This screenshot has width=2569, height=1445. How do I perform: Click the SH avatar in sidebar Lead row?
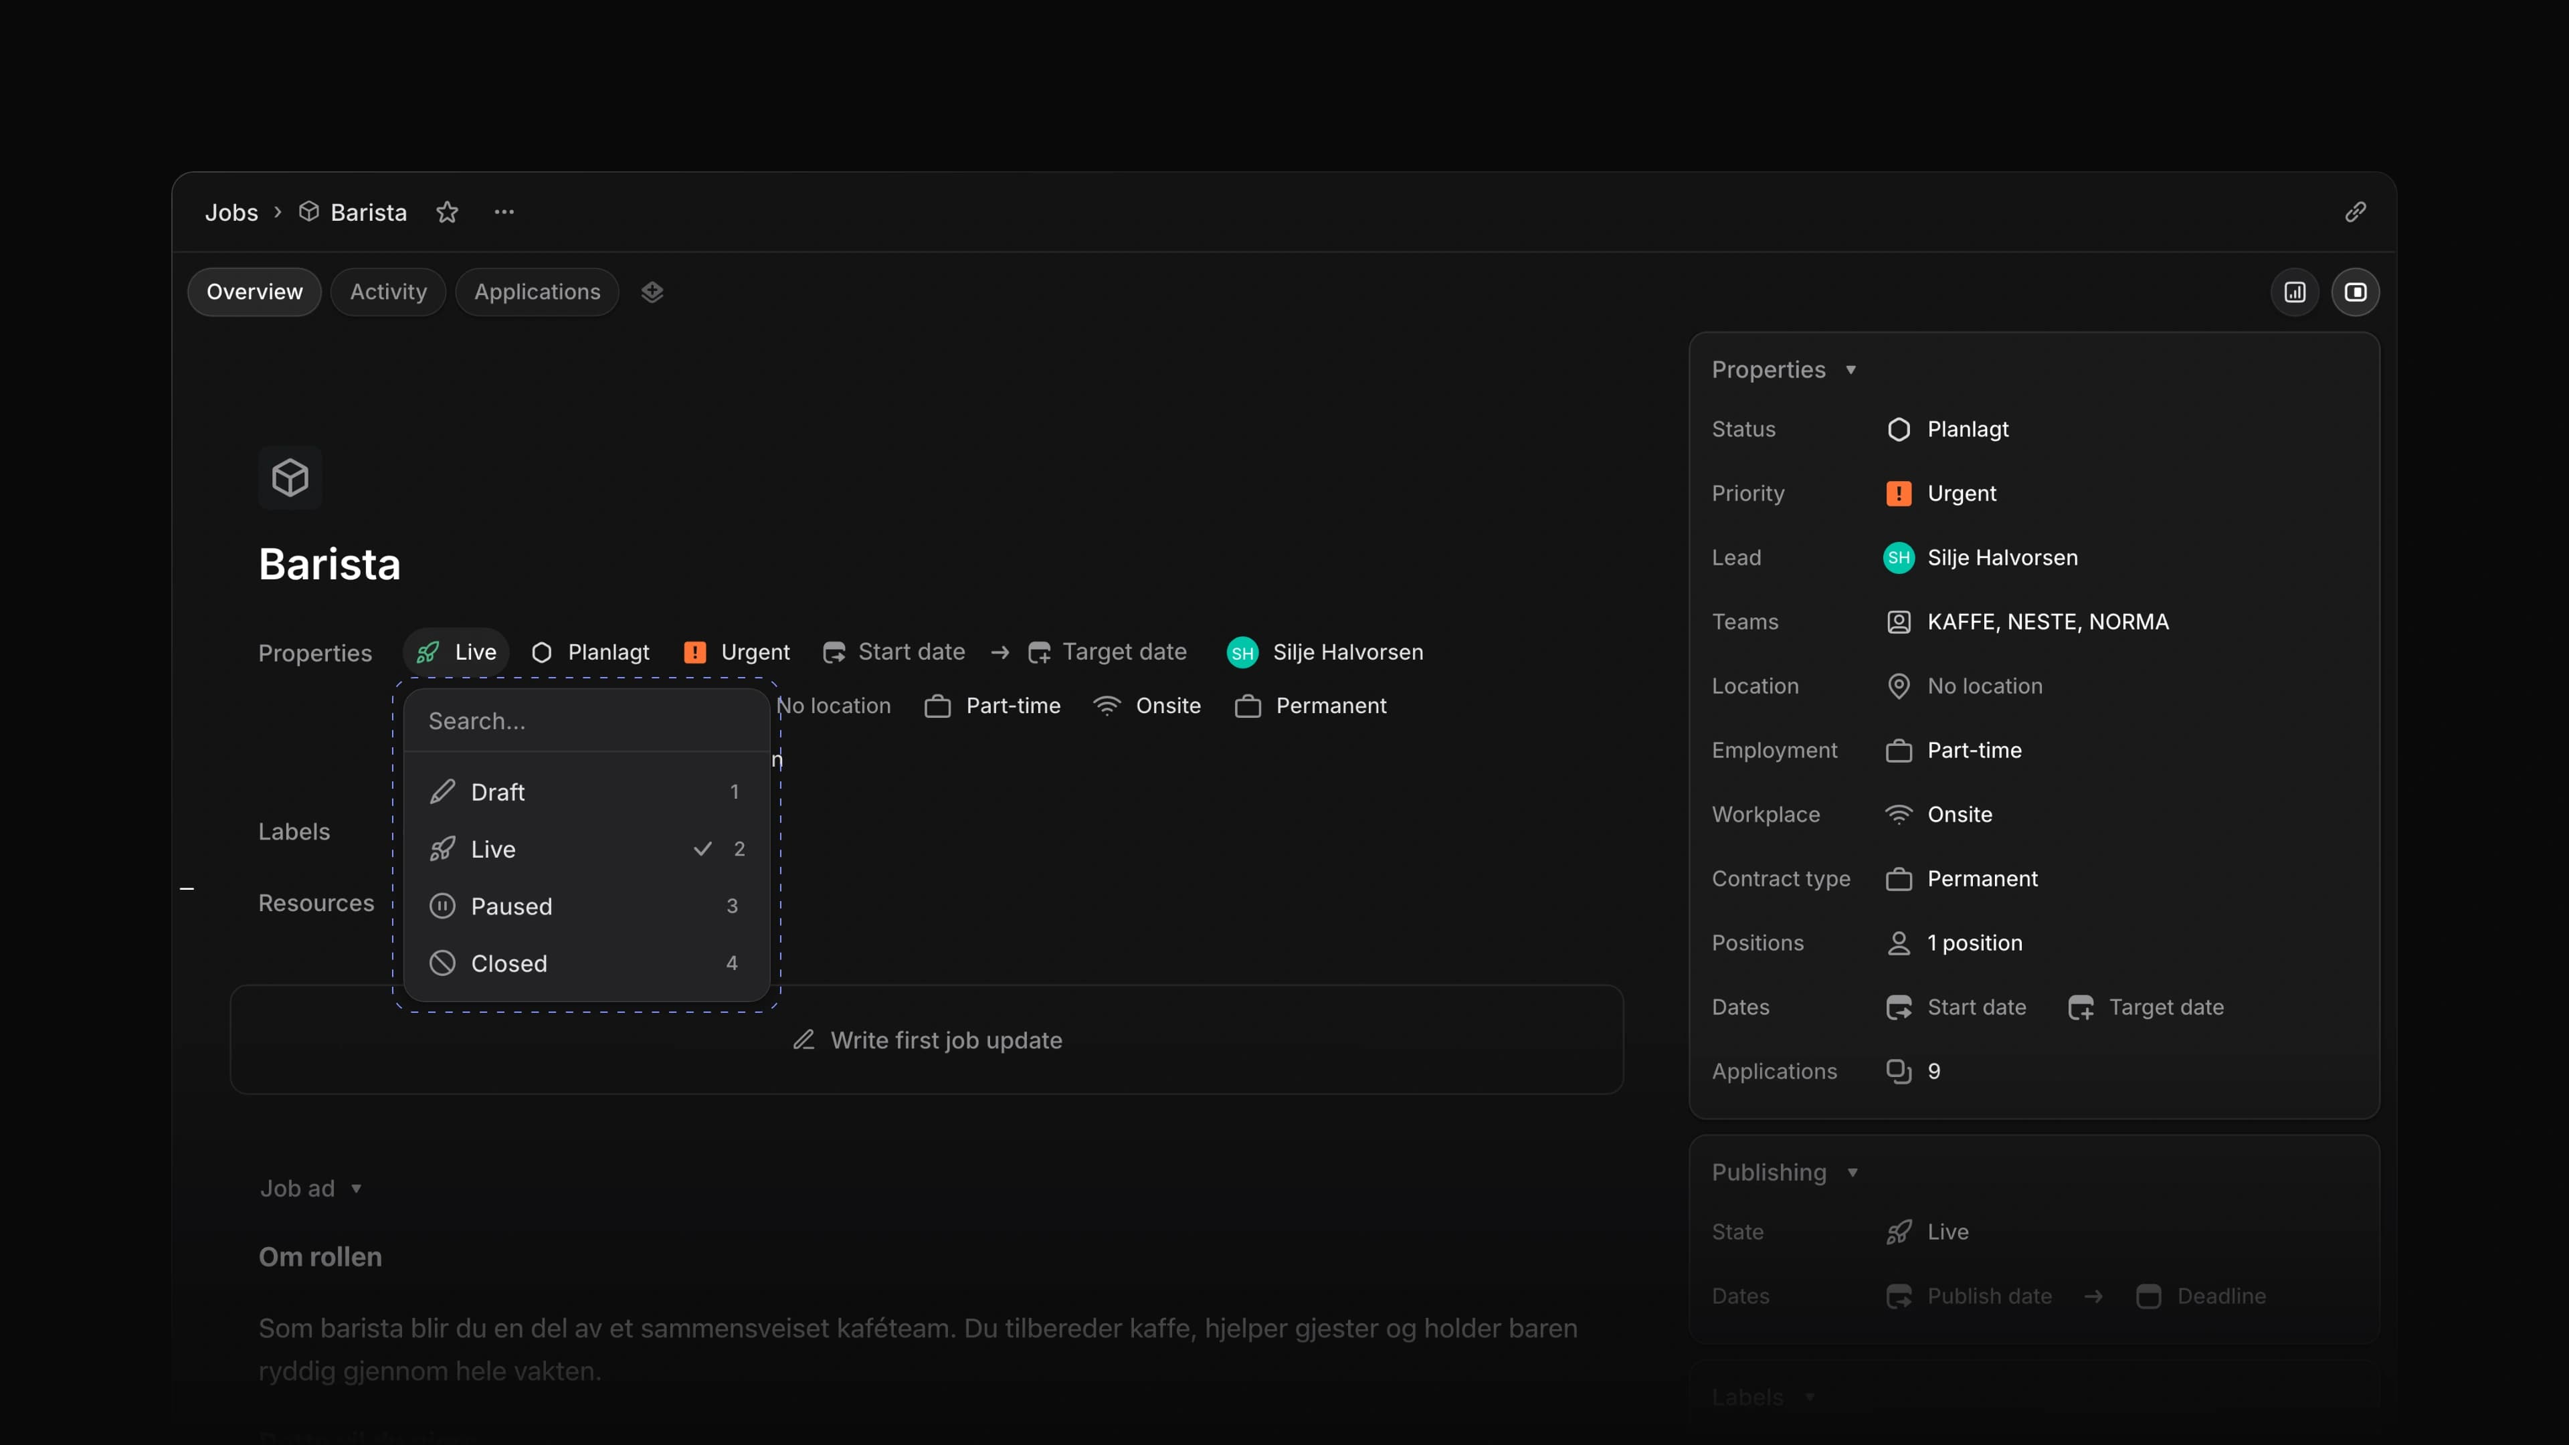[x=1899, y=557]
